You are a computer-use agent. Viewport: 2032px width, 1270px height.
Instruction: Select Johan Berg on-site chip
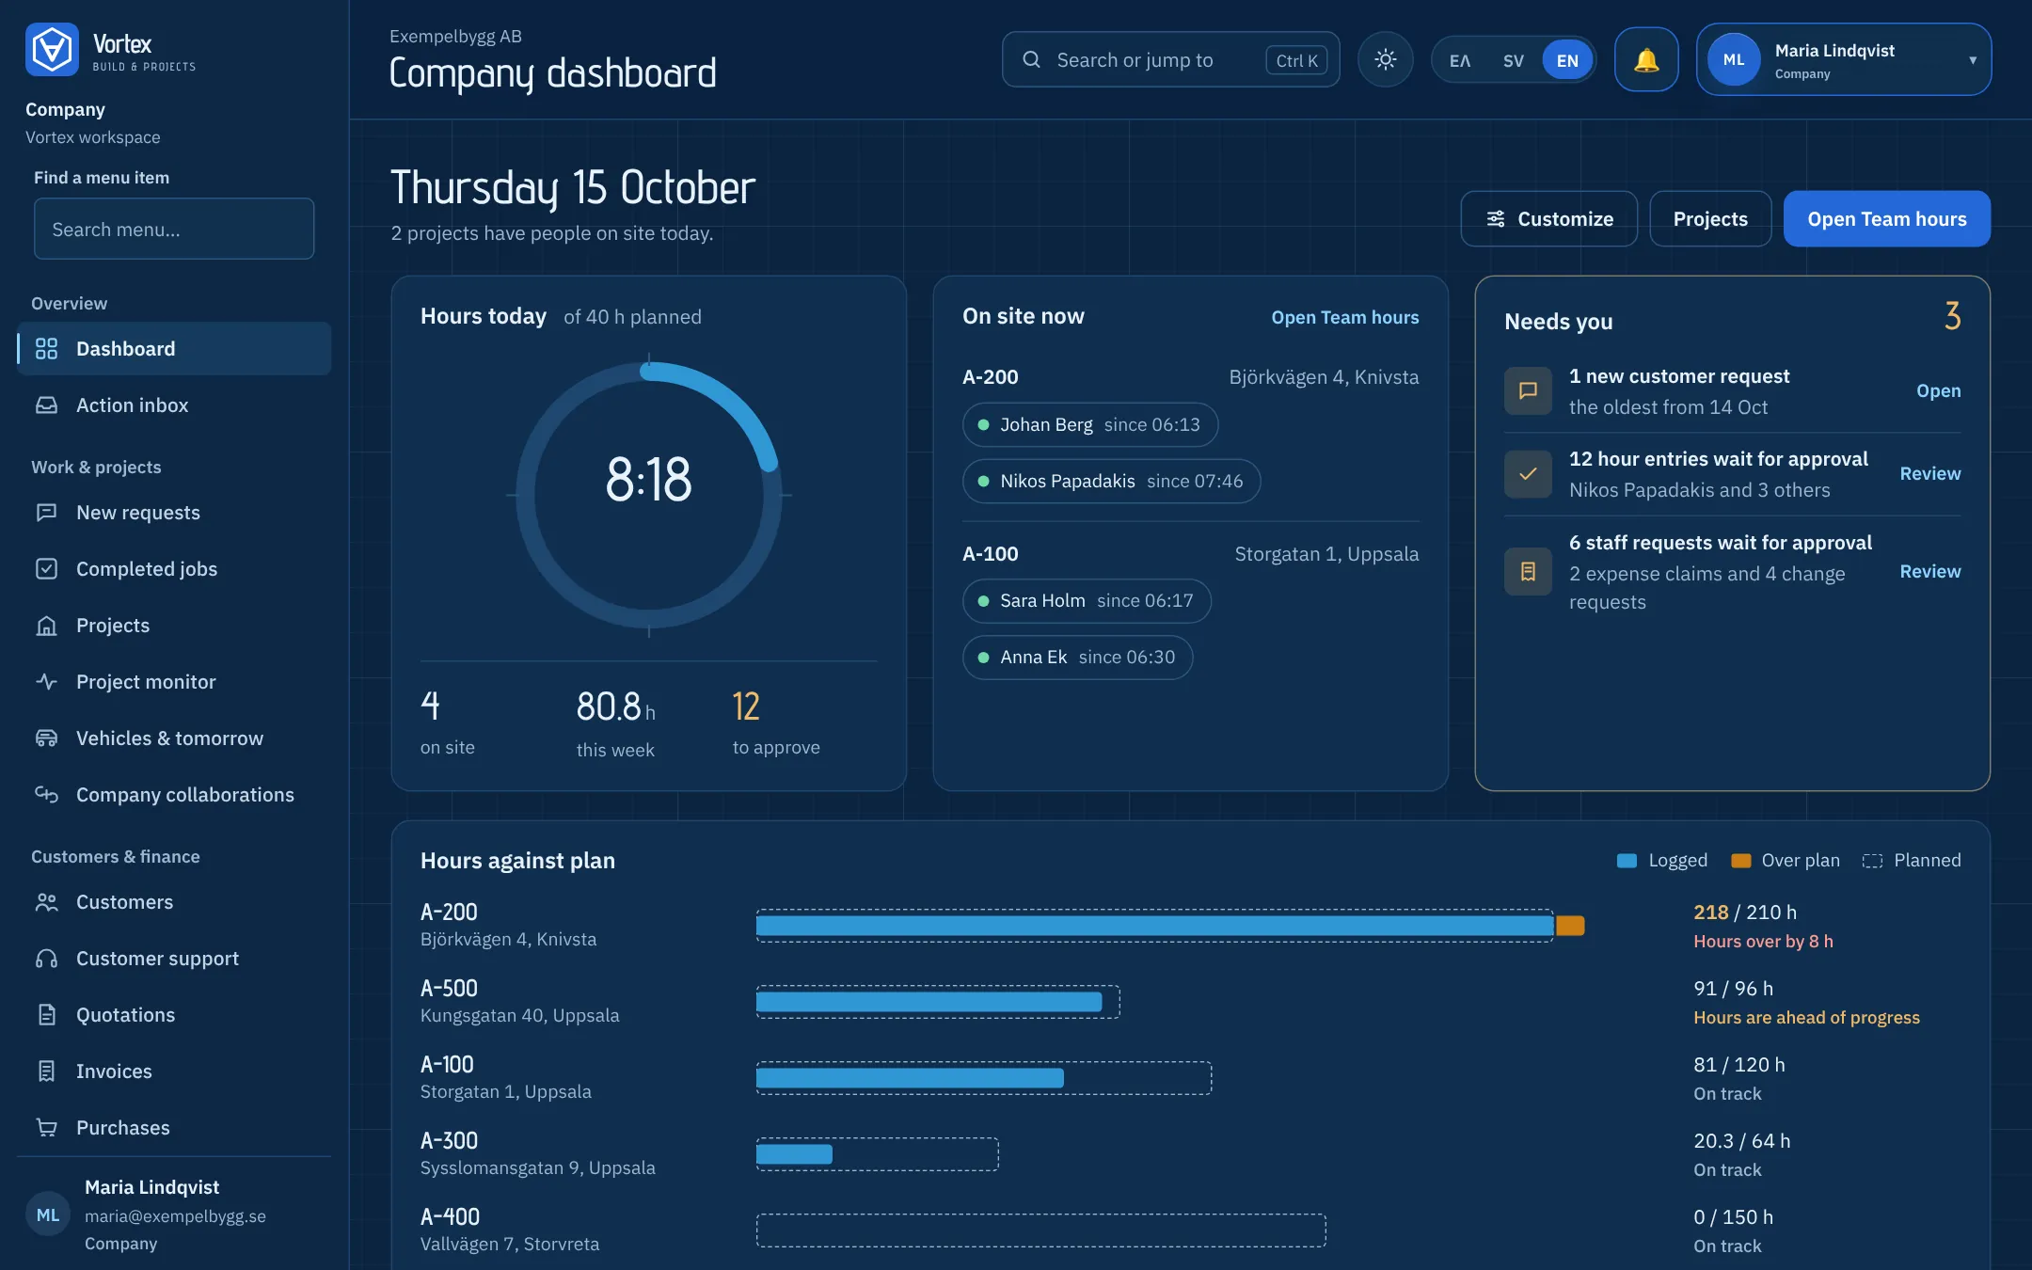(x=1090, y=424)
